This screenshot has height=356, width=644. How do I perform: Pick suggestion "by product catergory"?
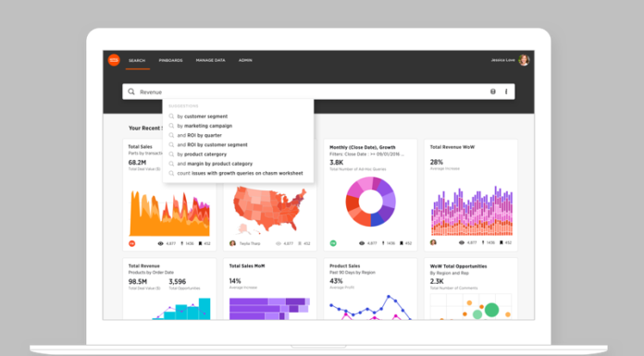[x=202, y=154]
